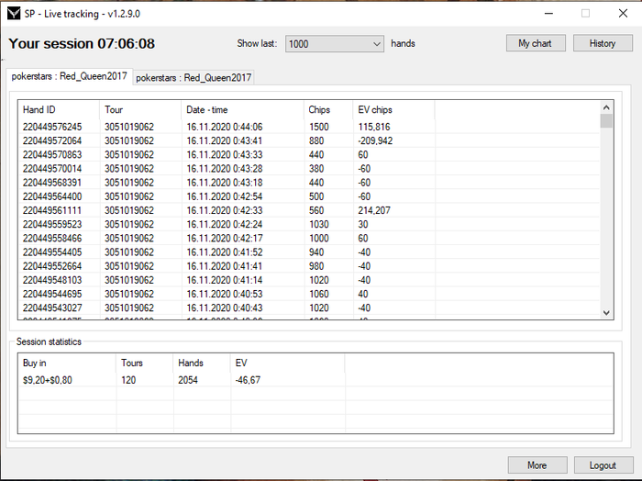
Task: Click the Chips value 1030
Action: [319, 225]
